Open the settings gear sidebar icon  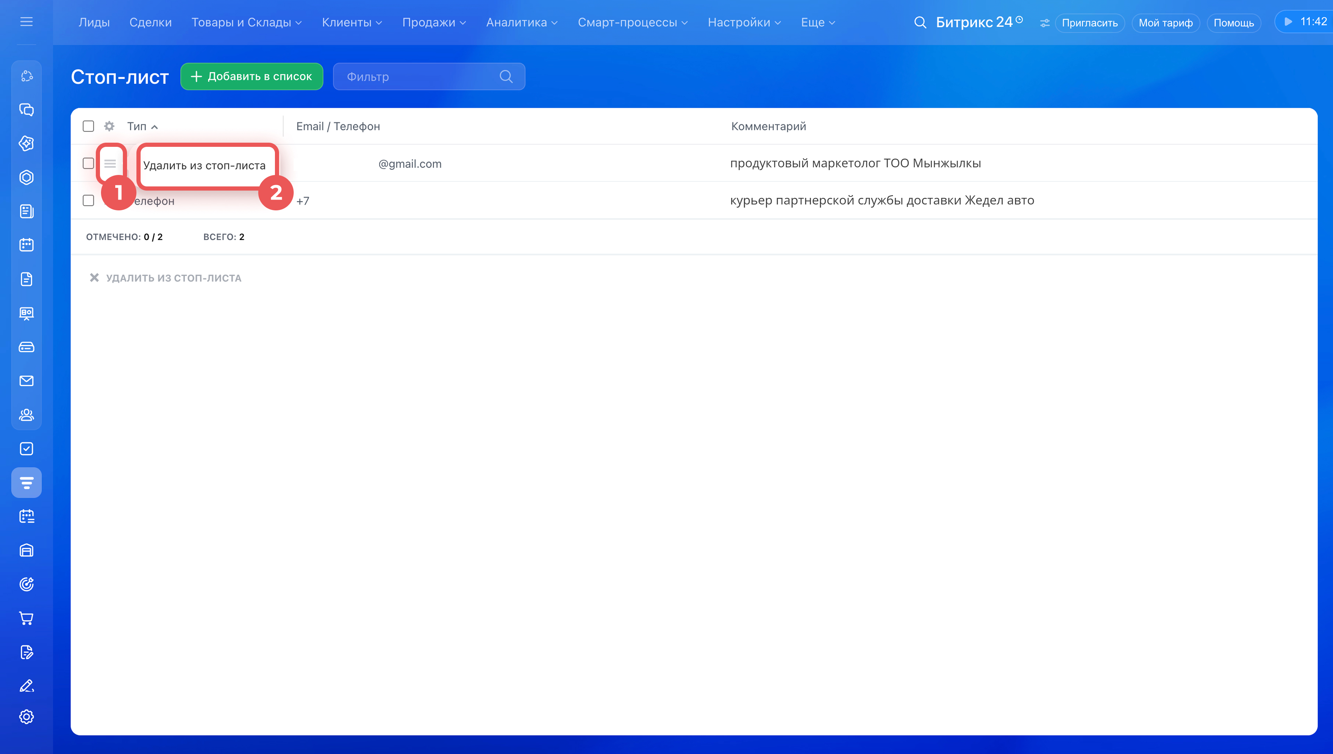[26, 717]
